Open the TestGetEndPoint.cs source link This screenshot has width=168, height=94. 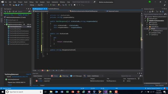(x=20, y=77)
